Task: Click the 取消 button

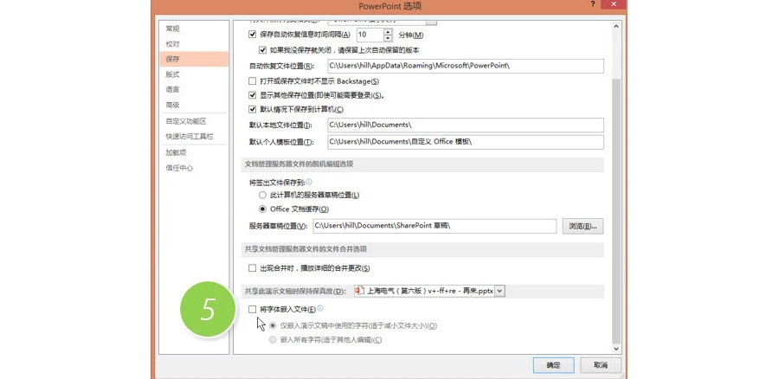Action: click(x=601, y=365)
